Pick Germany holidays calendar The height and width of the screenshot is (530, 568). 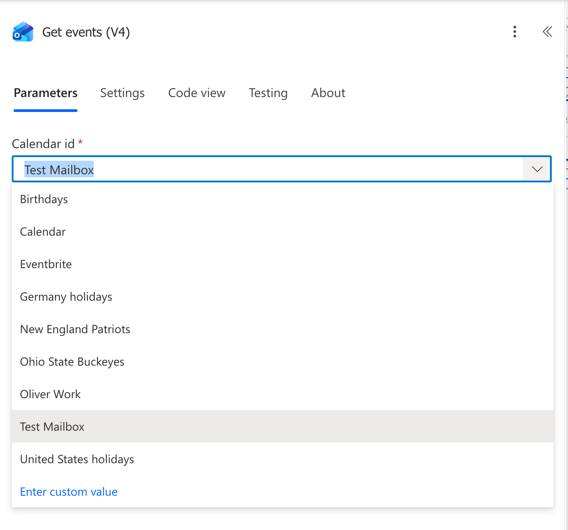[x=66, y=297]
